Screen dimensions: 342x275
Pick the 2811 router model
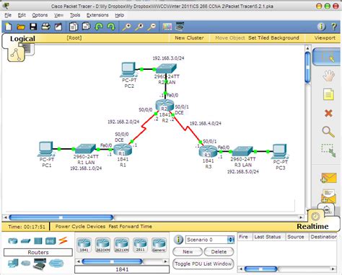point(140,245)
